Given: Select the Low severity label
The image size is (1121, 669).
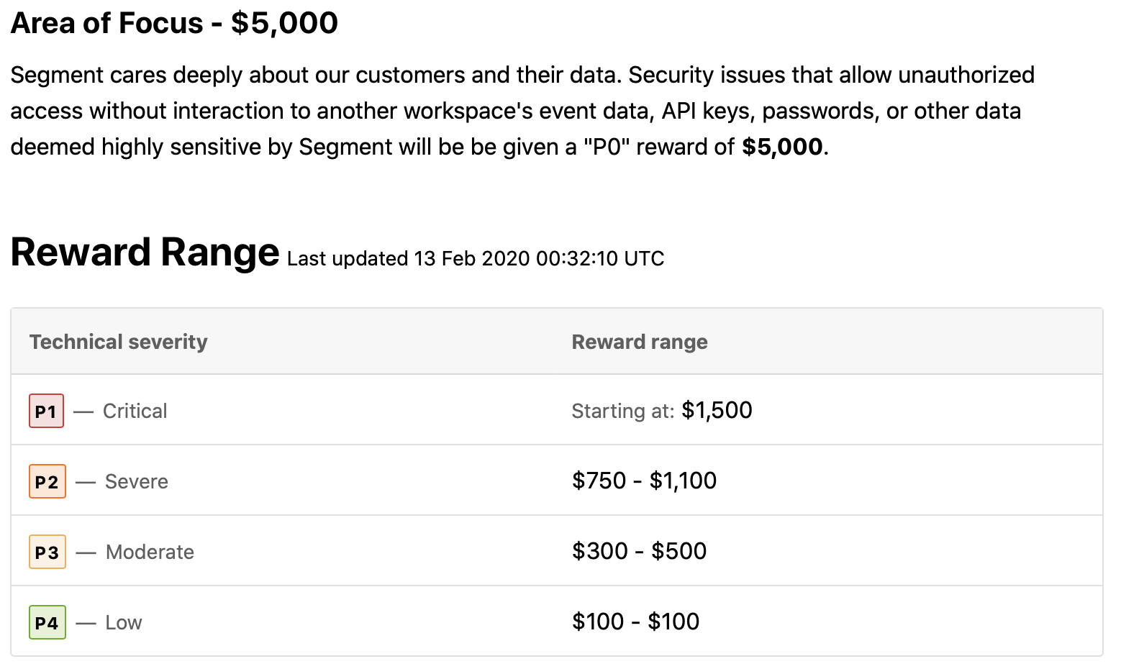Looking at the screenshot, I should click(x=124, y=622).
